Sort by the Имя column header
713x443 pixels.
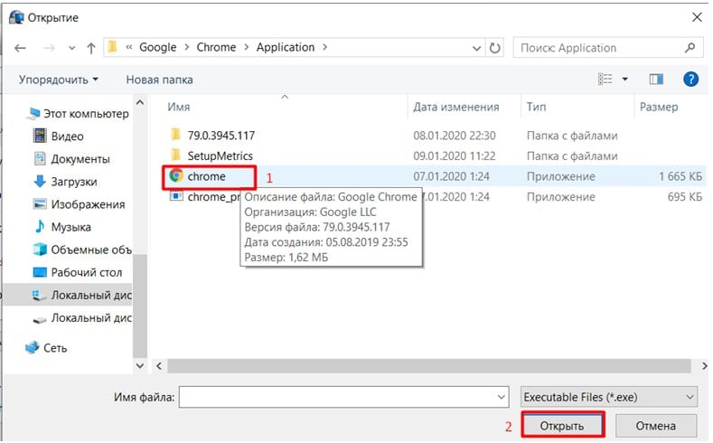[x=178, y=107]
